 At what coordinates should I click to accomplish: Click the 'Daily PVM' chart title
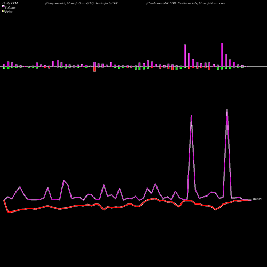point(10,3)
